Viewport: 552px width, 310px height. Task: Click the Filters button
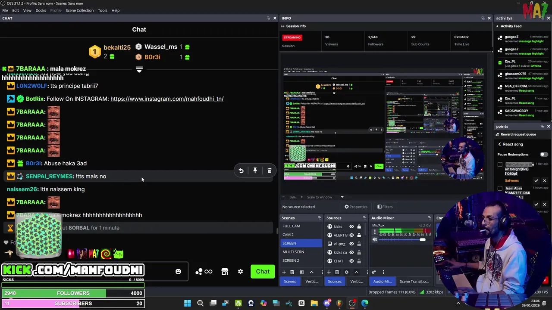coord(385,207)
